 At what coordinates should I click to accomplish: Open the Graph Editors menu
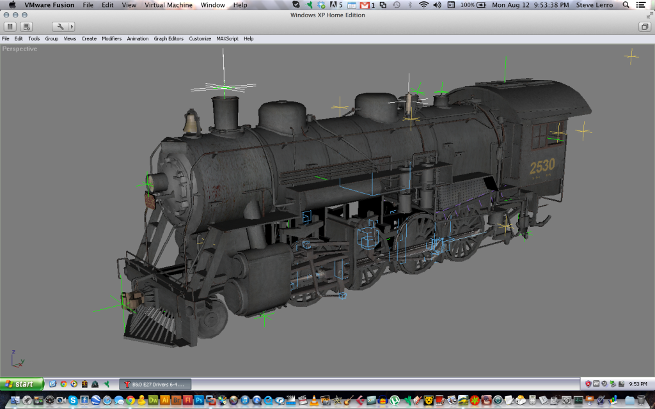(168, 39)
